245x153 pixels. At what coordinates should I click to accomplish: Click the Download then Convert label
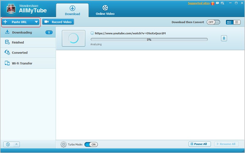click(188, 22)
